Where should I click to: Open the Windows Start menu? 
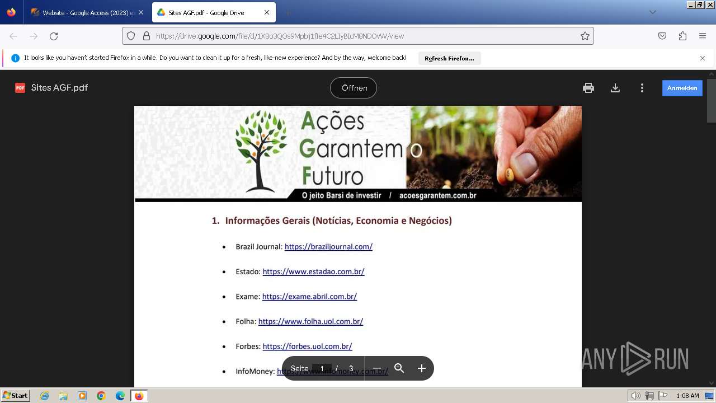(16, 396)
